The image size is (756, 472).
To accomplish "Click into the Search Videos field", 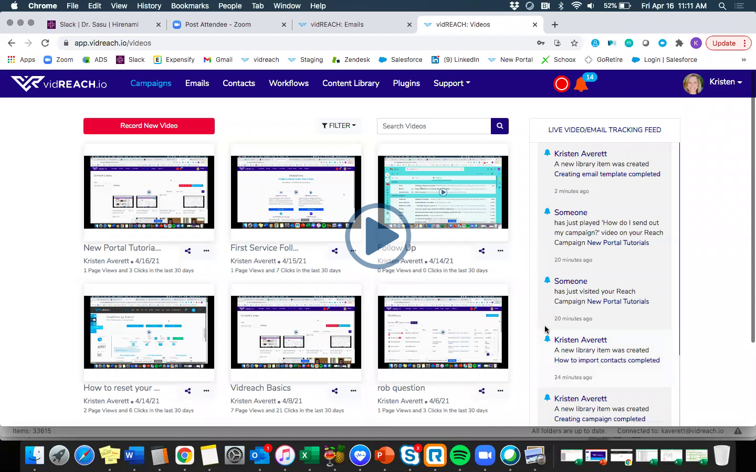I will (434, 126).
